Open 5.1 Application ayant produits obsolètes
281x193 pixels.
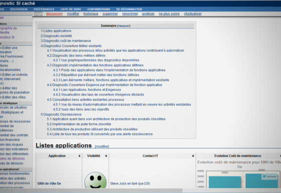pyautogui.click(x=106, y=119)
